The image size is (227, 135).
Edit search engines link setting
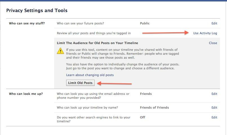[x=214, y=117]
